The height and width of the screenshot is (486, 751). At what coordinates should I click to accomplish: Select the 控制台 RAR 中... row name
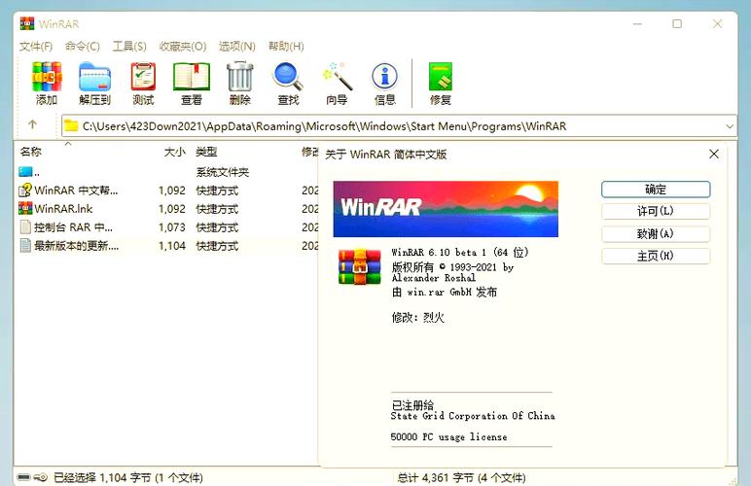click(73, 227)
